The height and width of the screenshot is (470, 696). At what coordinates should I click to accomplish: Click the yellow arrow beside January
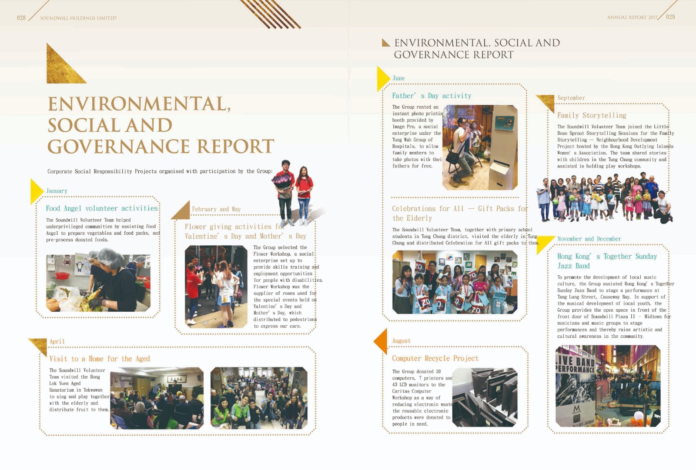(x=37, y=191)
